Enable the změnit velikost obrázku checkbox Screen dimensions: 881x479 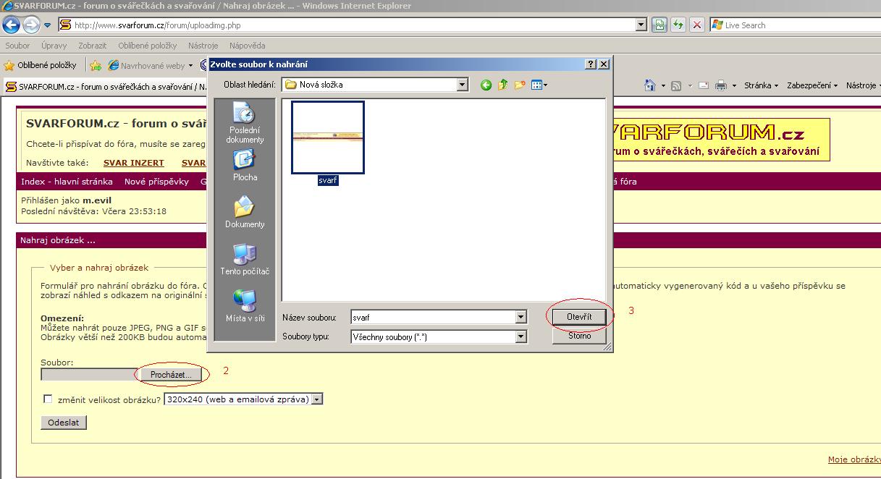point(48,399)
